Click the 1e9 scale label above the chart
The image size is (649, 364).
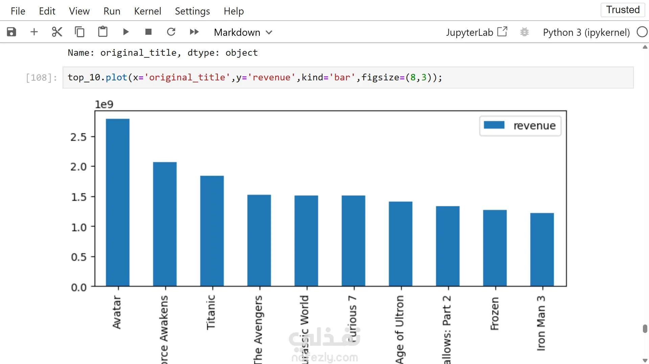(104, 104)
